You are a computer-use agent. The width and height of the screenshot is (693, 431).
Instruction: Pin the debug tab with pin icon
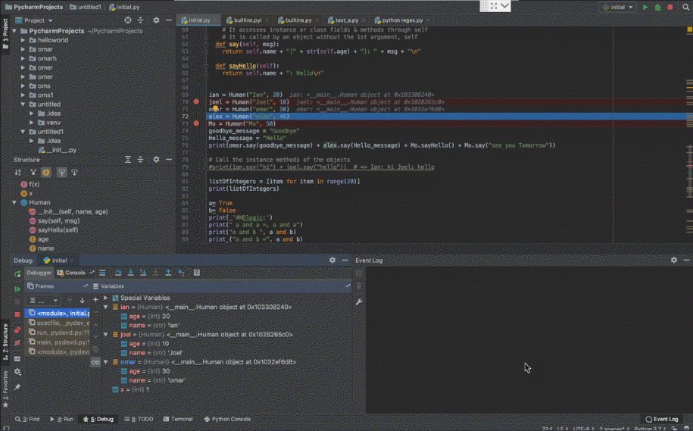pyautogui.click(x=17, y=387)
